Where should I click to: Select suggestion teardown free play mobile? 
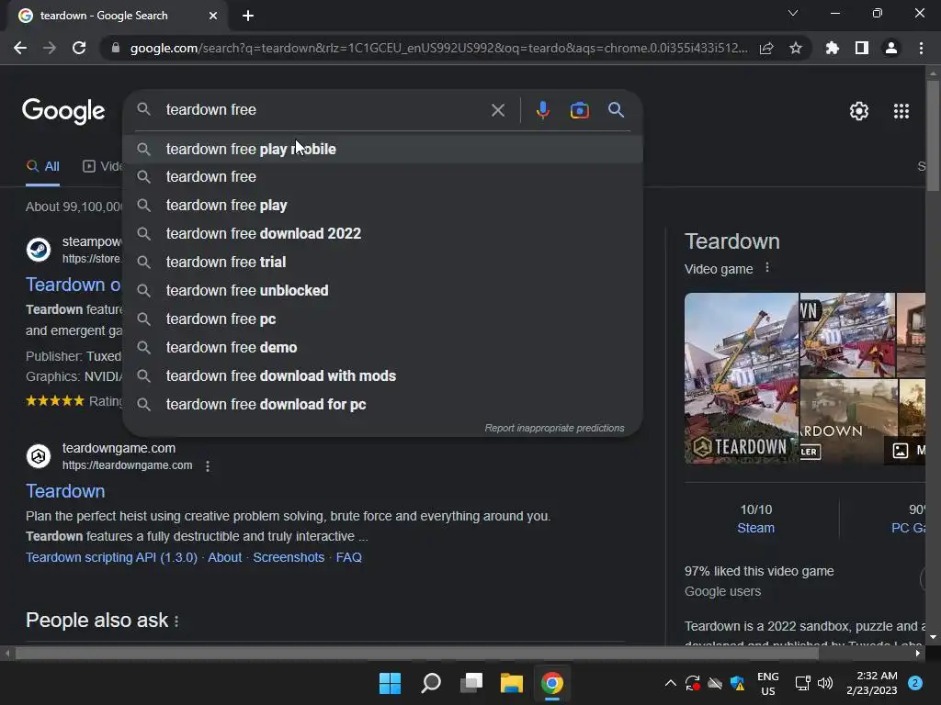[383, 149]
